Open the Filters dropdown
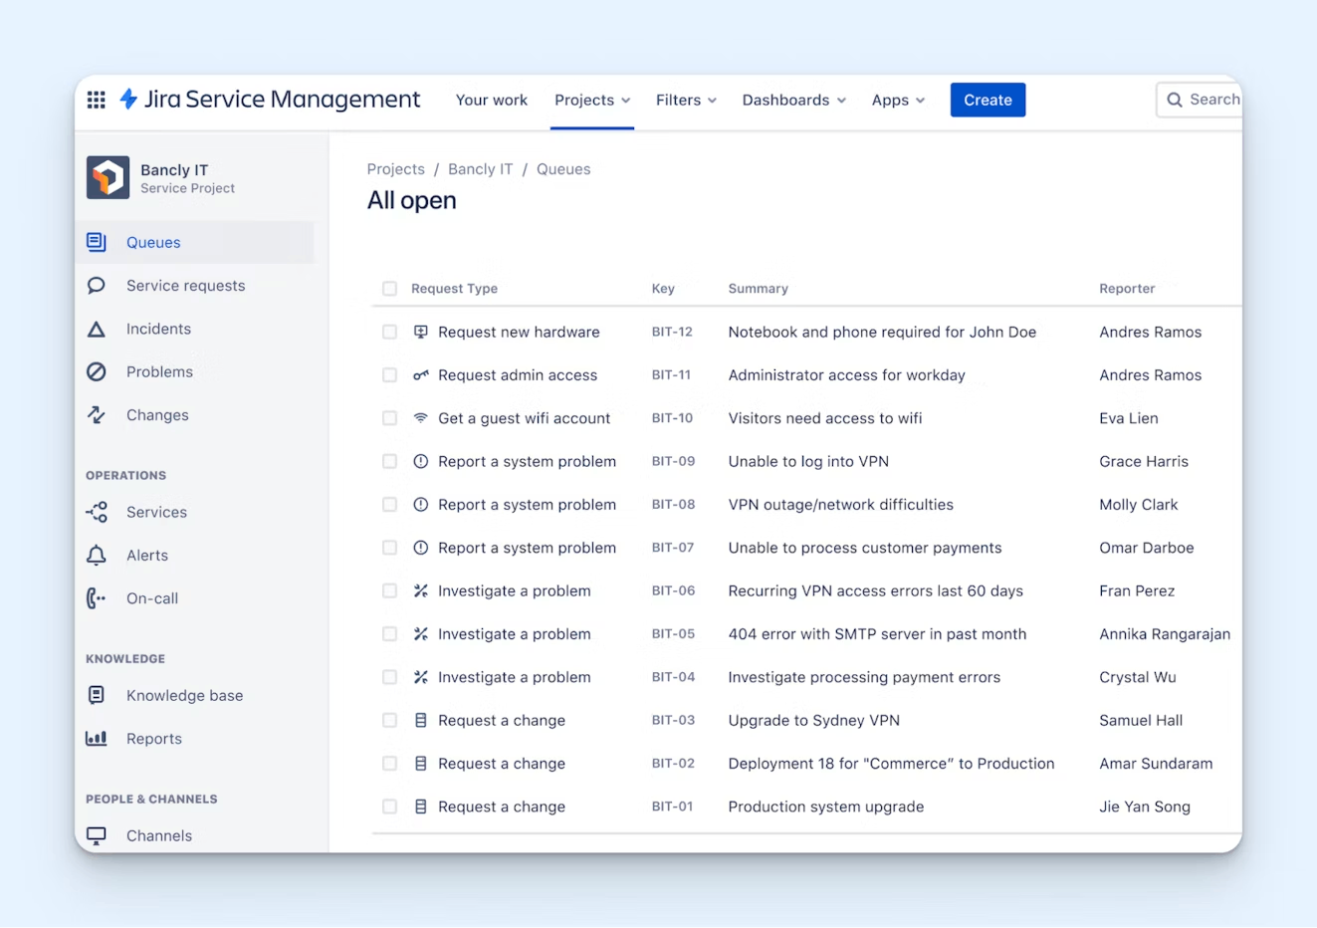 click(x=686, y=101)
